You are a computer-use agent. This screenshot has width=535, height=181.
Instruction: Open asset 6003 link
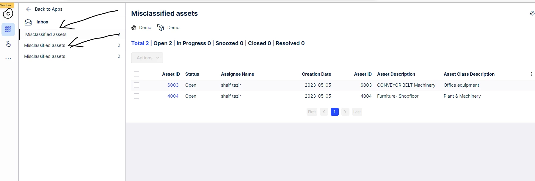[173, 85]
